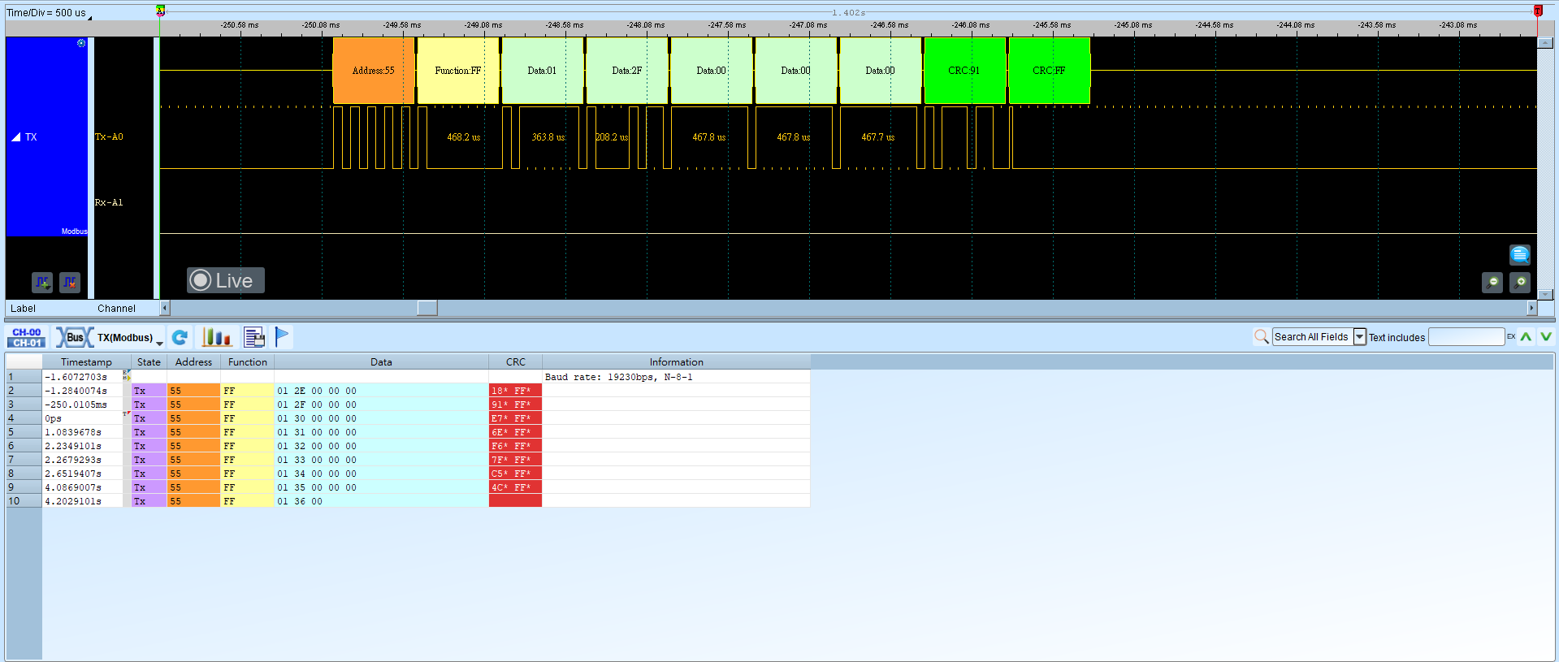The height and width of the screenshot is (662, 1559).
Task: Click the magnifier search icon
Action: pos(1261,336)
